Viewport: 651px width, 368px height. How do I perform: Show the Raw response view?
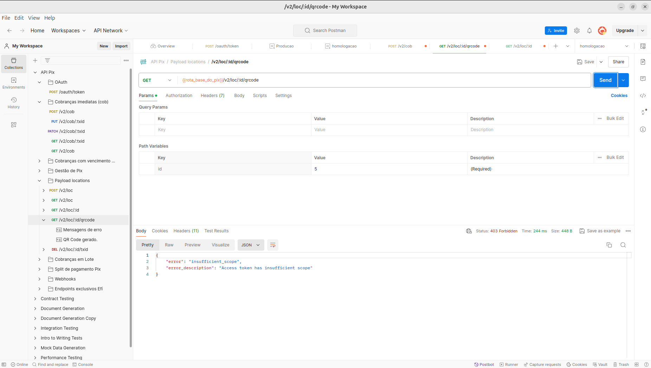[x=169, y=245]
